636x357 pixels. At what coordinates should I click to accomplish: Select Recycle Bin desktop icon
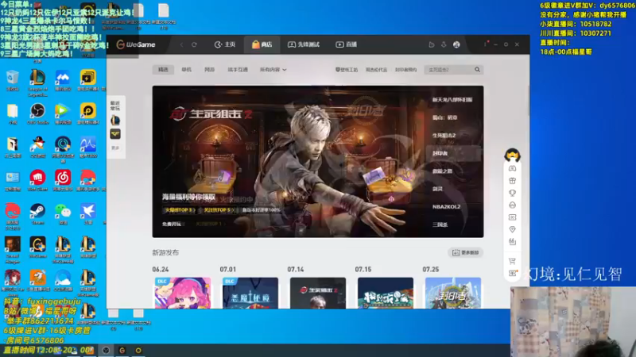[x=12, y=80]
